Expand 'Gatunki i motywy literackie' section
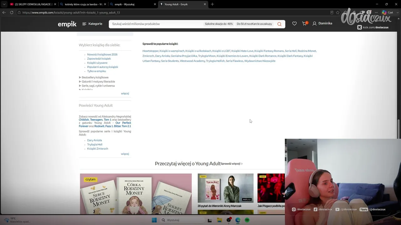The image size is (401, 225). (97, 82)
